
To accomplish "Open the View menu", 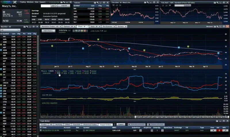I will tap(37, 2).
